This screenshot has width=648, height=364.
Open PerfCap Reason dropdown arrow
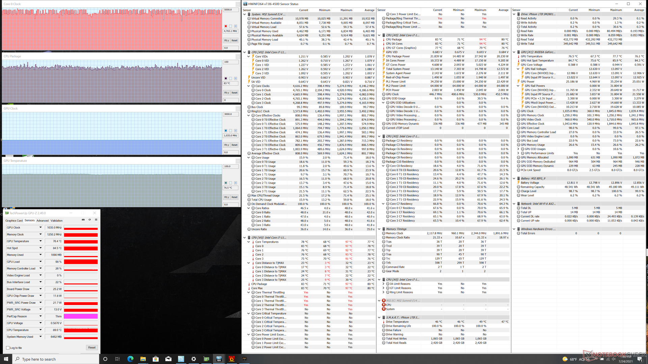tap(40, 316)
